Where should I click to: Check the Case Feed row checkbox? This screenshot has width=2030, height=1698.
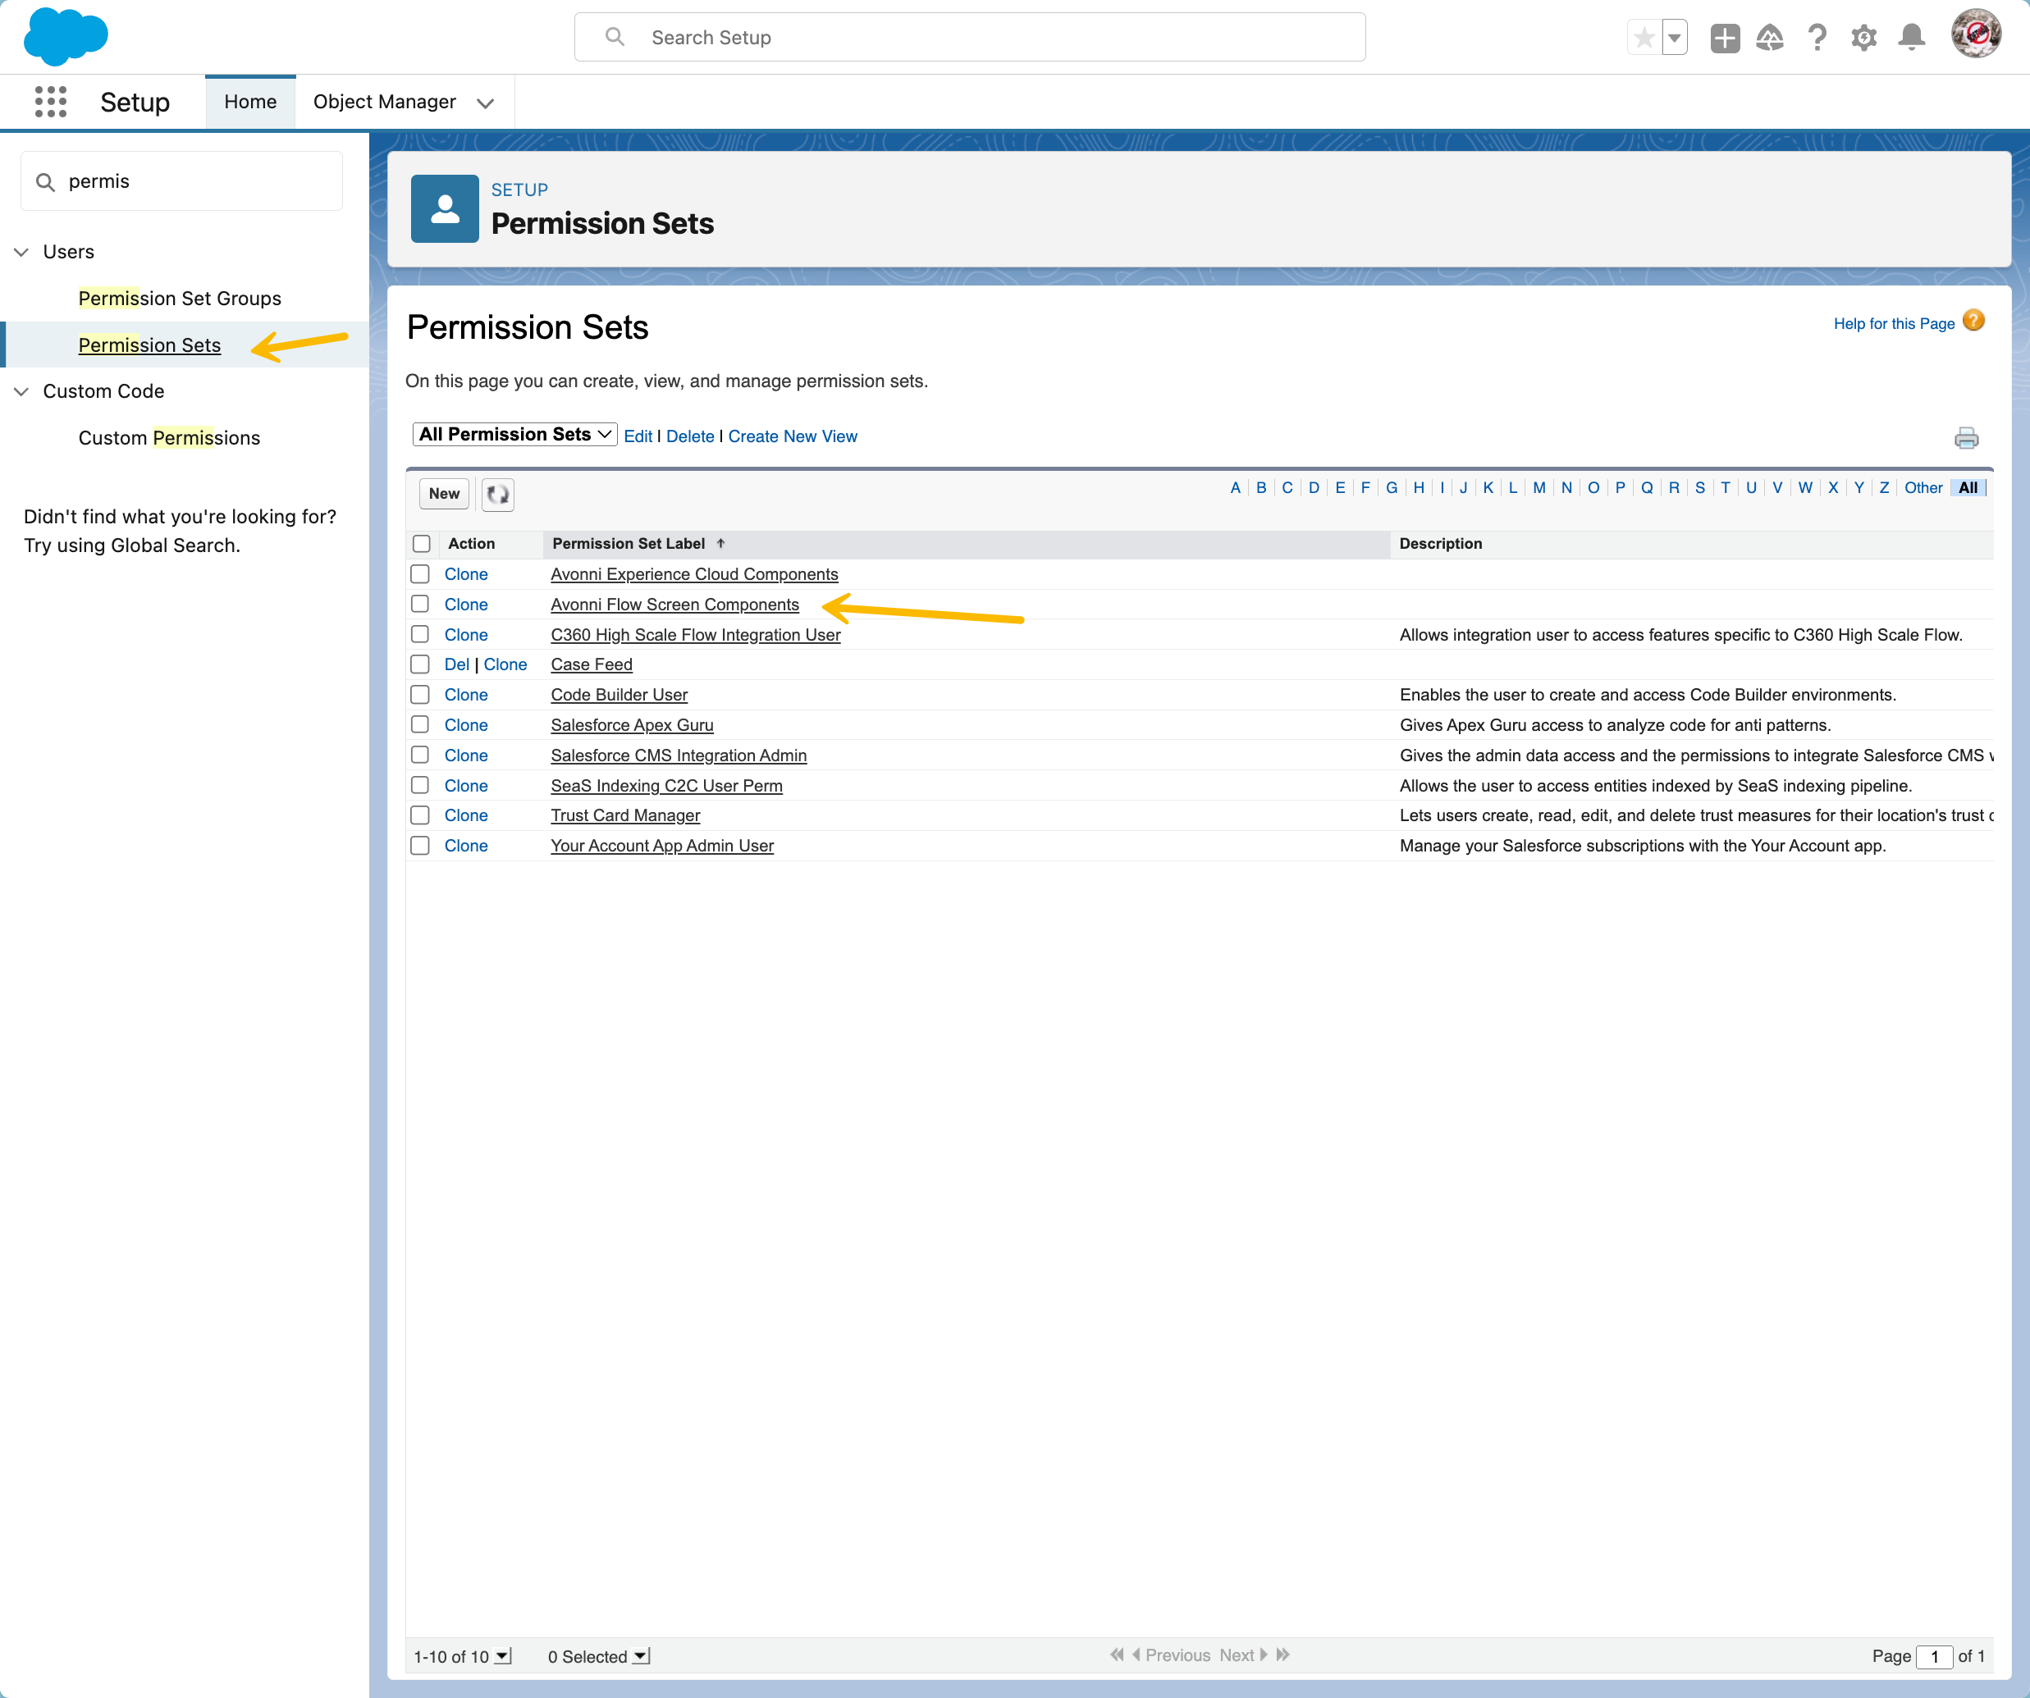(x=419, y=664)
